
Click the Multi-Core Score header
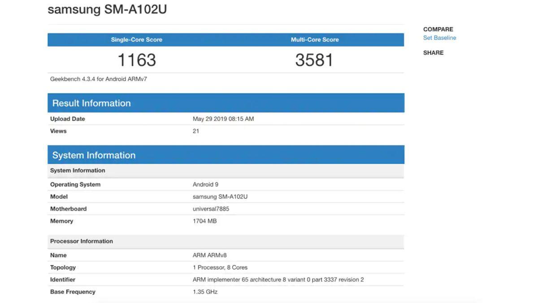tap(315, 39)
